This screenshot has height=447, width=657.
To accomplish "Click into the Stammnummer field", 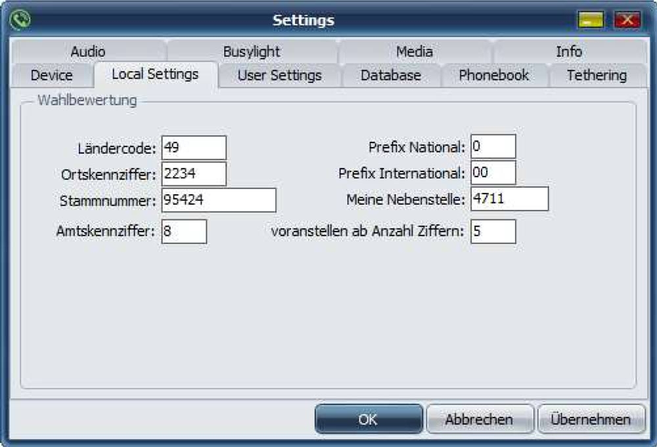I will [x=219, y=200].
